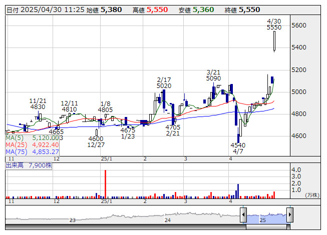
Task: Click the 終値 5,550 close price
Action: 242,10
